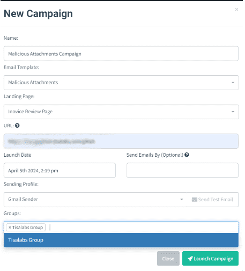Open the Launch Date field
This screenshot has height=271, width=245.
(x=60, y=170)
